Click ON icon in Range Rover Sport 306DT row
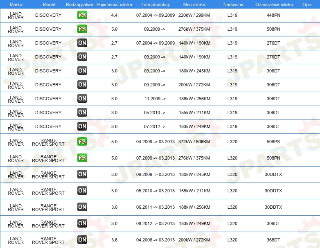This screenshot has height=248, width=320. point(82,223)
